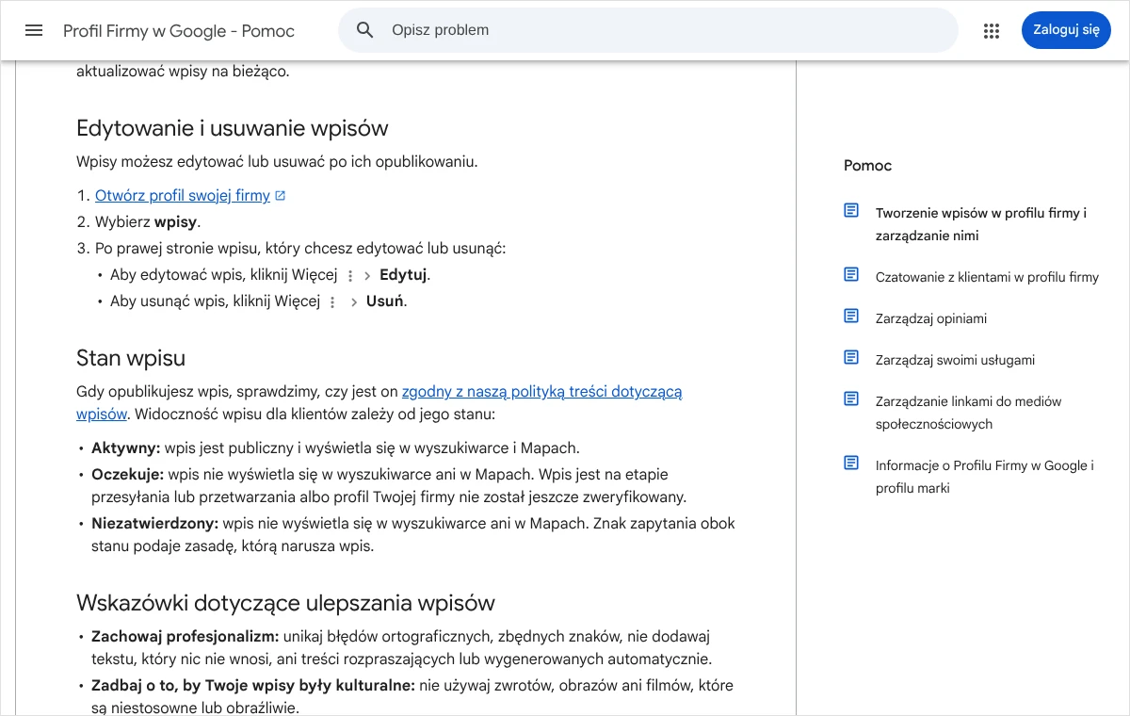Click the bold Edytuj text
The width and height of the screenshot is (1130, 716).
[x=403, y=275]
